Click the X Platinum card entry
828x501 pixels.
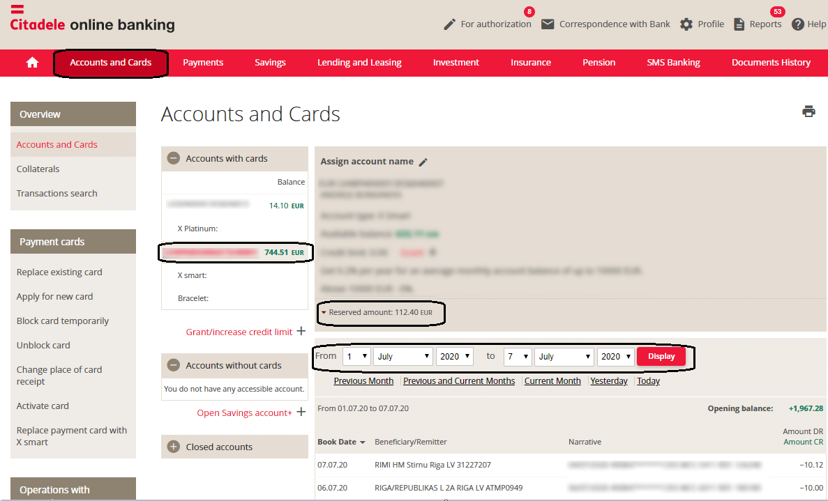(198, 229)
